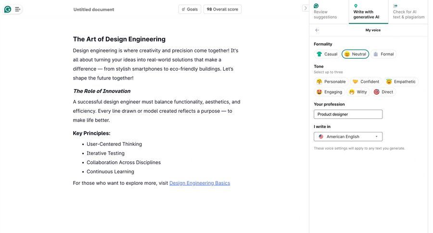Image resolution: width=433 pixels, height=233 pixels.
Task: Click the I write in label
Action: [x=322, y=127]
